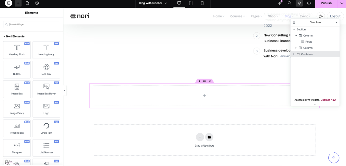
Task: Select the Image Box widget
Action: click(17, 89)
